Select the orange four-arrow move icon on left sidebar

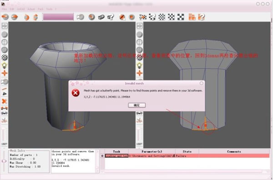[5, 73]
